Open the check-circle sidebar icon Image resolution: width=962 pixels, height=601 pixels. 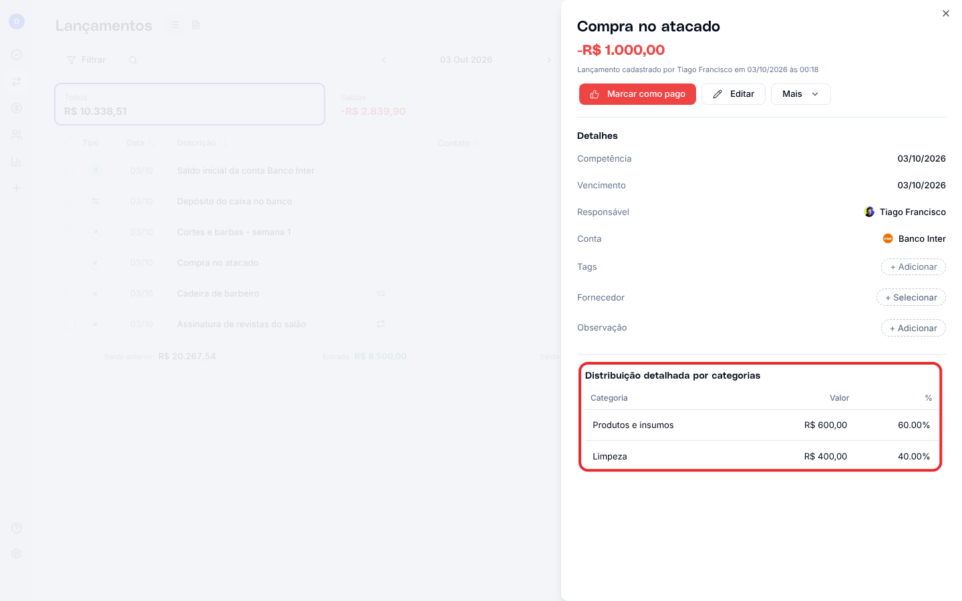17,55
